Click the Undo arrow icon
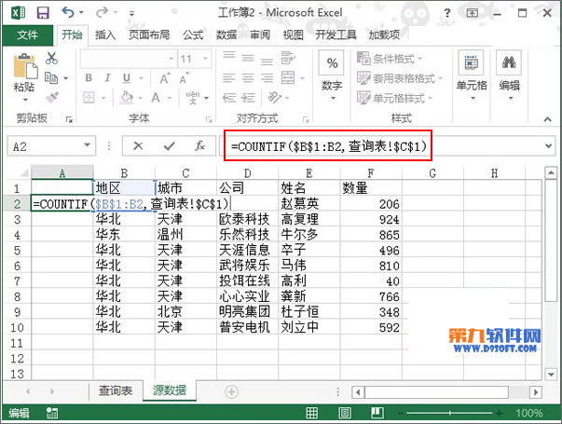562x424 pixels. (68, 12)
